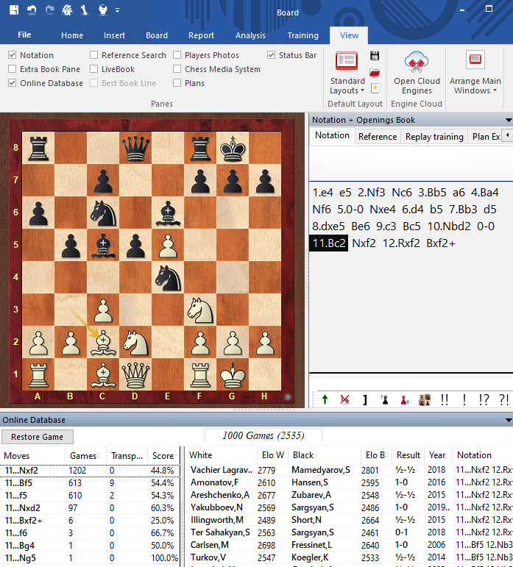This screenshot has height=567, width=513.
Task: Click the Restore Game button
Action: point(37,437)
